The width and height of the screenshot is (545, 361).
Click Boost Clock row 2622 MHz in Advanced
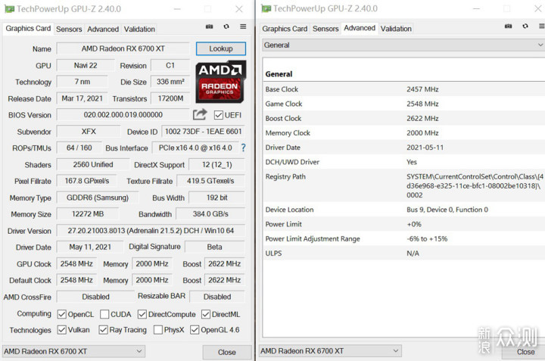coord(403,118)
